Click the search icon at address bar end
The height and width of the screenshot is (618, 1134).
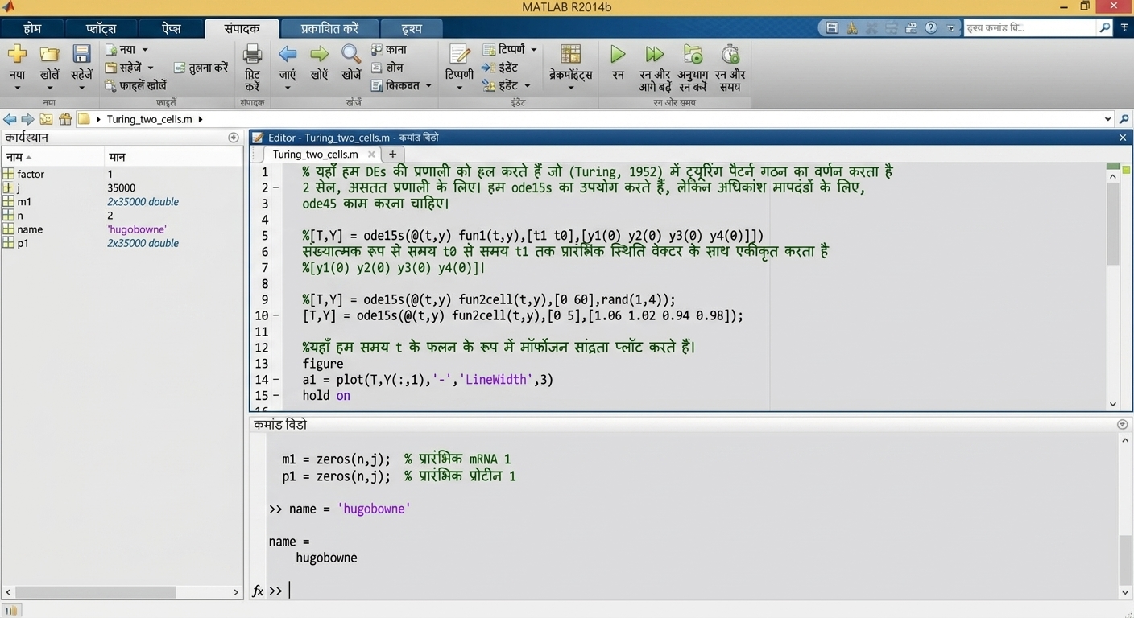pos(1124,119)
